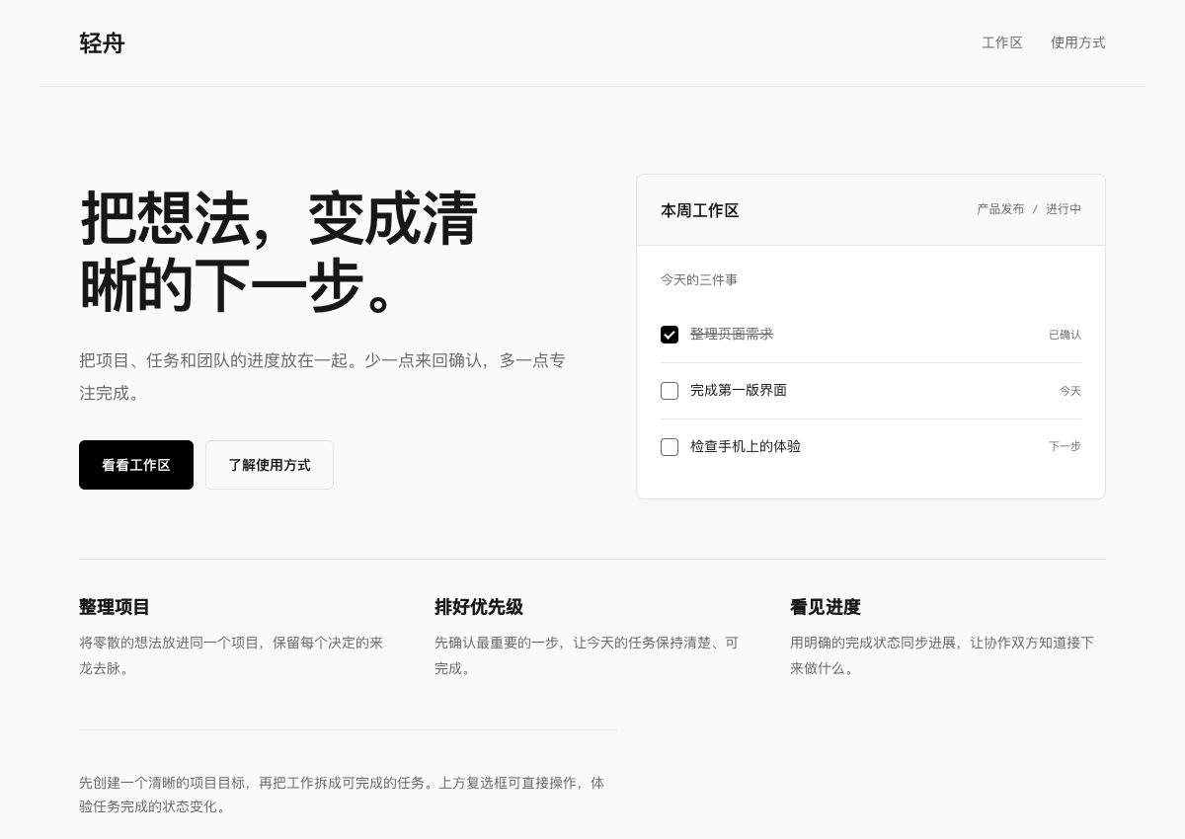
Task: Uncheck the 整理页面需求 checkbox
Action: pyautogui.click(x=670, y=335)
